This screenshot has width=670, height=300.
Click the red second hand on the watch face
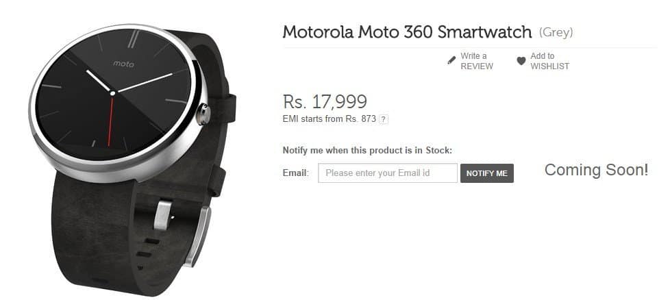pyautogui.click(x=111, y=120)
